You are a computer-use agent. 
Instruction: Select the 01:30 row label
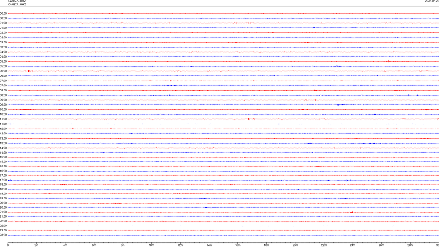pos(3,28)
